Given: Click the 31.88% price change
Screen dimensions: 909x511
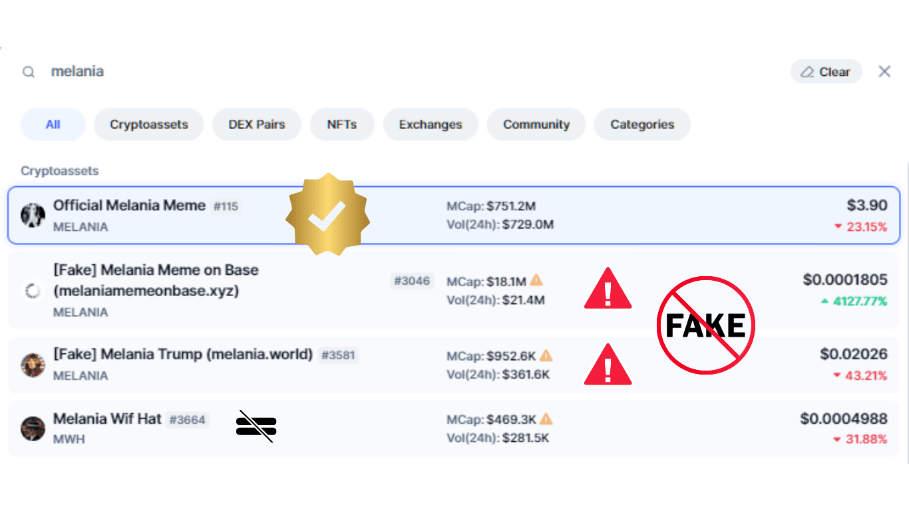Looking at the screenshot, I should 860,439.
